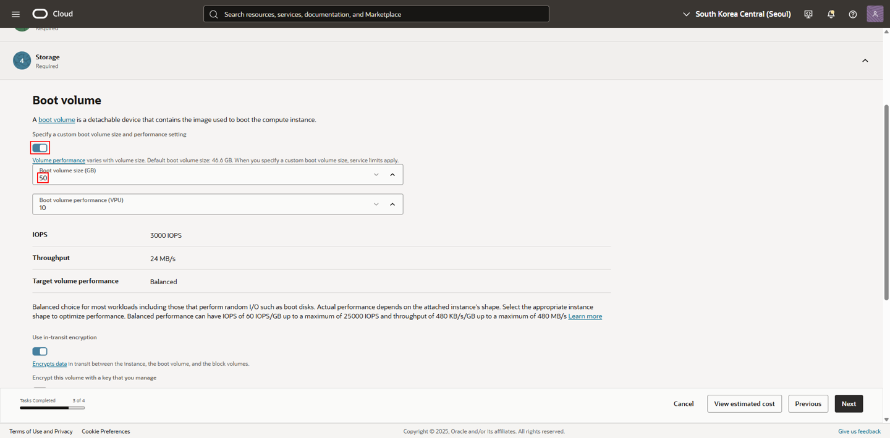Click the search magnifier icon

point(214,14)
